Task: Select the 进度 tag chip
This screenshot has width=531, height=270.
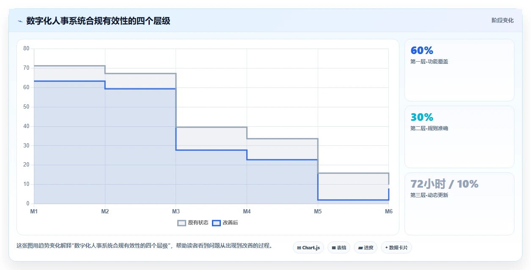Action: [366, 248]
